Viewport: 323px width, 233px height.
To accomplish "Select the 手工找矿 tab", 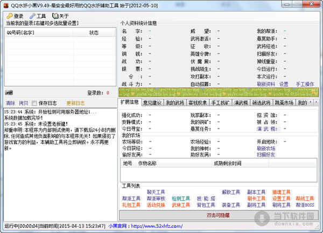I will pyautogui.click(x=220, y=103).
